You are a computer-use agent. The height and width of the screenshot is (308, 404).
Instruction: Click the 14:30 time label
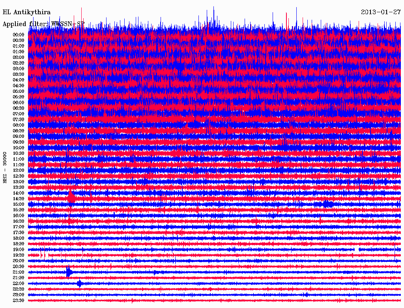19,199
